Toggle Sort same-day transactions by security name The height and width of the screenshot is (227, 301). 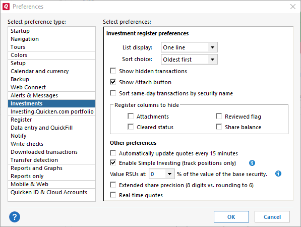113,93
